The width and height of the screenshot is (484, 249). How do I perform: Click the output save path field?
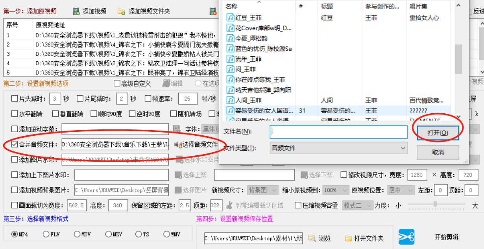(x=253, y=238)
